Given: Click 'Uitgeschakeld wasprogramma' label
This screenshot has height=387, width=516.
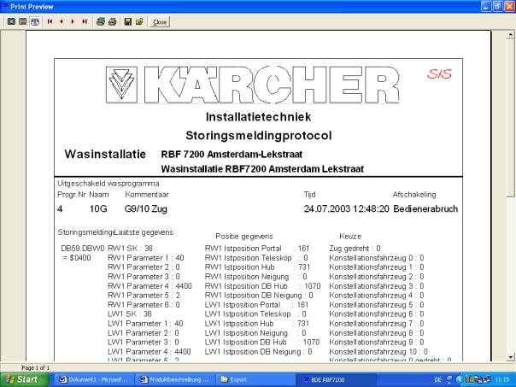Looking at the screenshot, I should (x=108, y=184).
